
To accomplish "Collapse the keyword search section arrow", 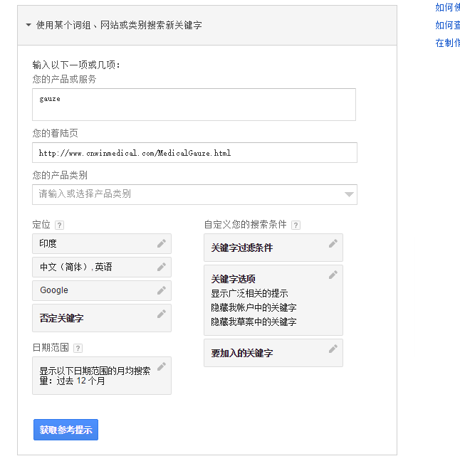I will point(28,25).
